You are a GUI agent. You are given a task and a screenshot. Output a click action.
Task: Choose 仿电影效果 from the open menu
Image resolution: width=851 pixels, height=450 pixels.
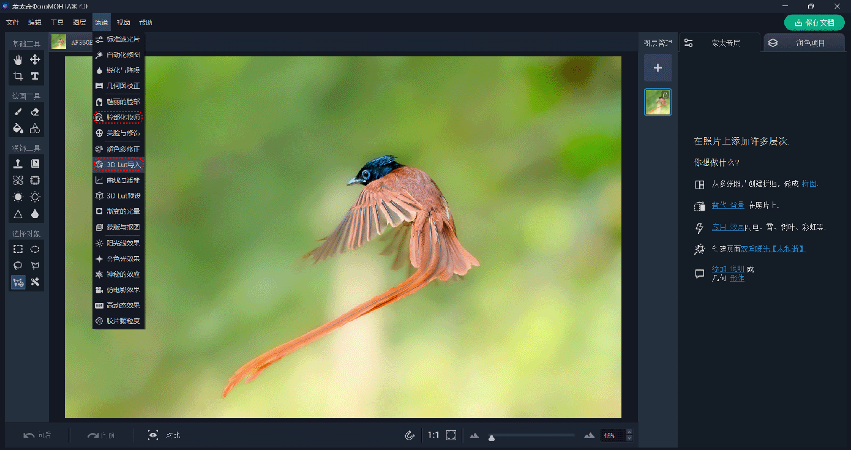pyautogui.click(x=119, y=290)
